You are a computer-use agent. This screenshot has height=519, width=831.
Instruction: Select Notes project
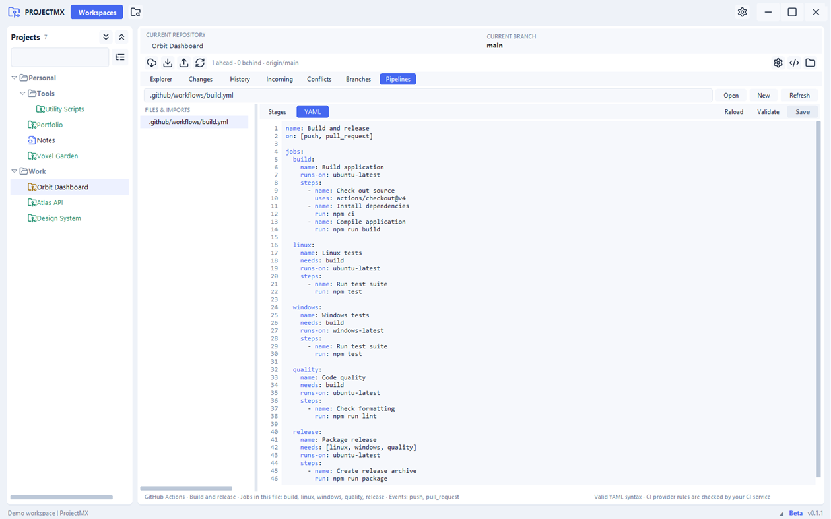point(46,140)
